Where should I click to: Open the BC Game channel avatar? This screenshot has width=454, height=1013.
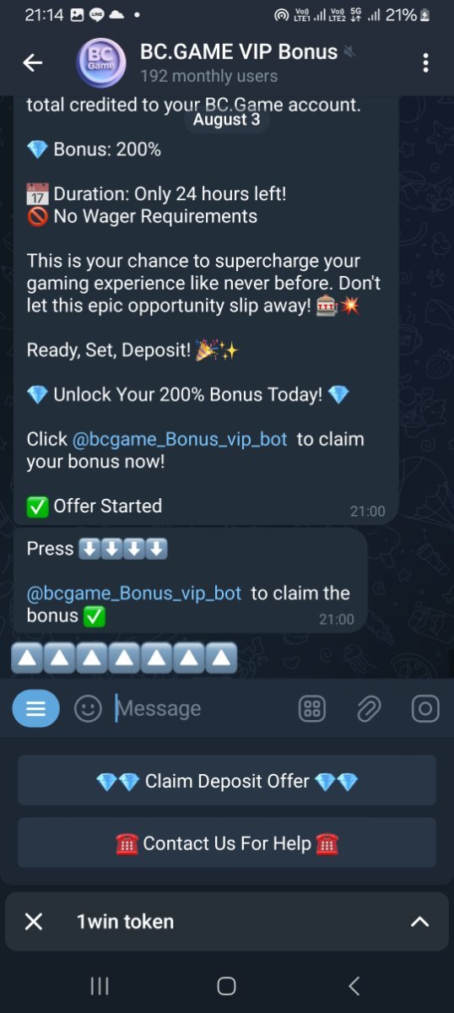click(x=101, y=63)
